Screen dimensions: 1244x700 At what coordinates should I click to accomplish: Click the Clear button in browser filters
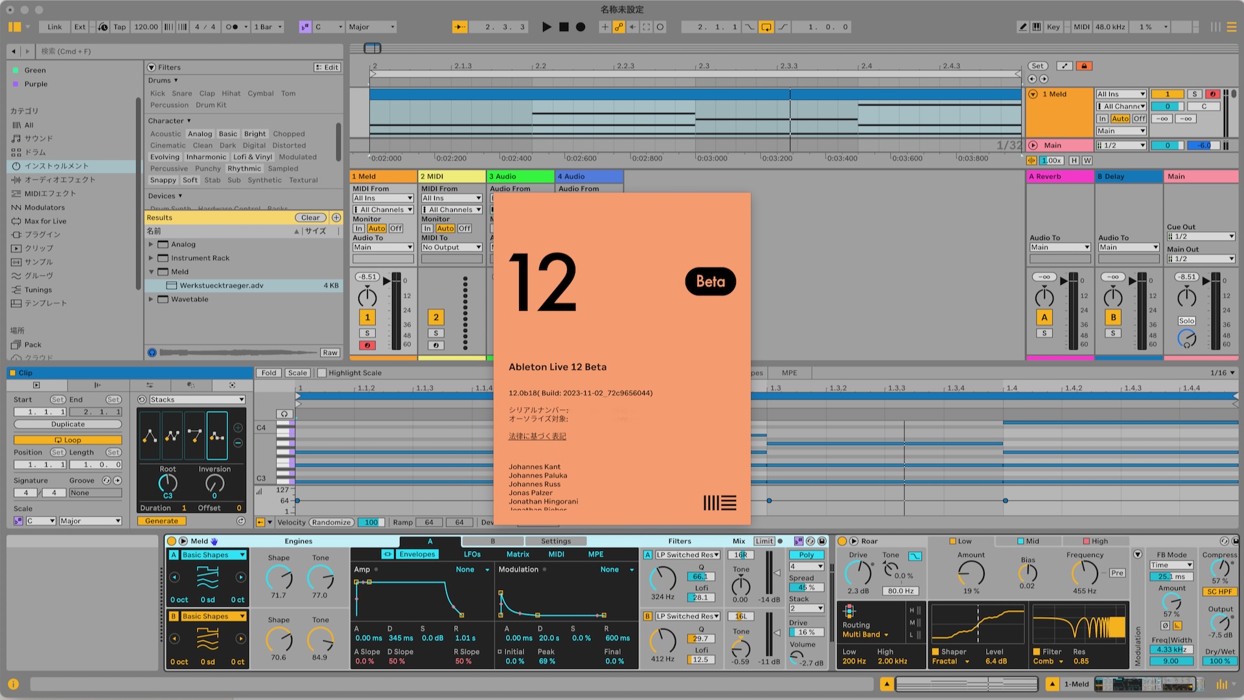pos(309,217)
